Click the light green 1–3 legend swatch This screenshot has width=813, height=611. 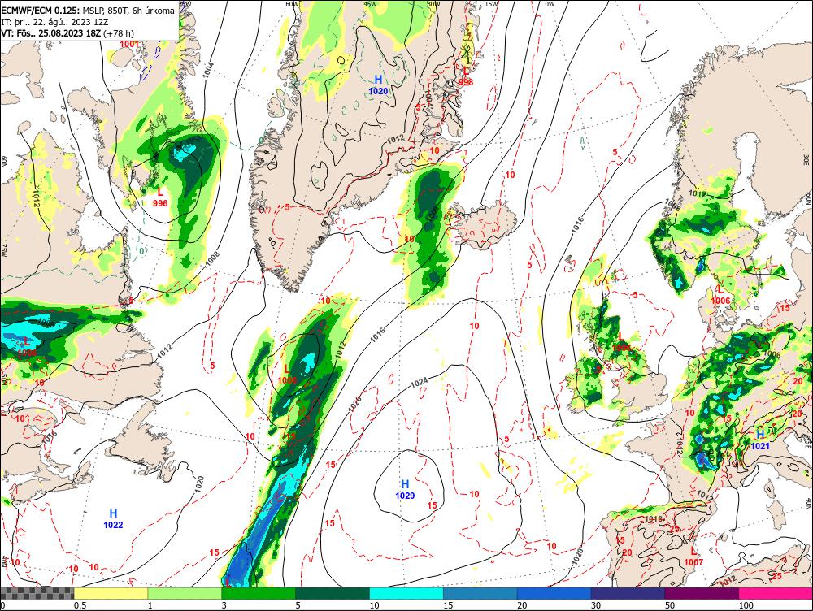185,593
